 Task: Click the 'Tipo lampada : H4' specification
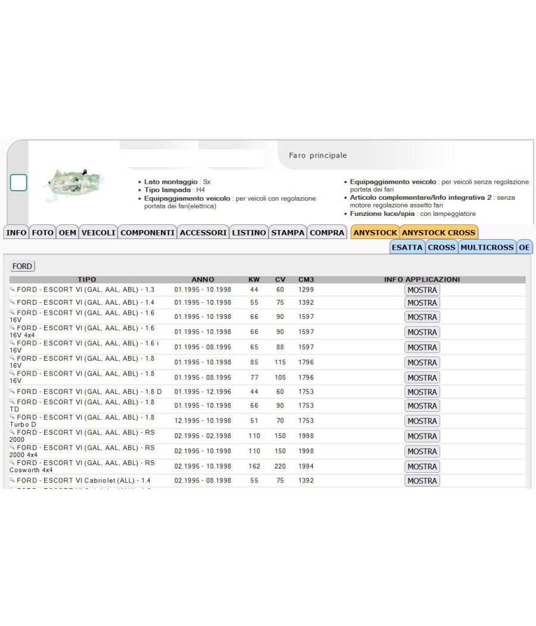tap(174, 190)
